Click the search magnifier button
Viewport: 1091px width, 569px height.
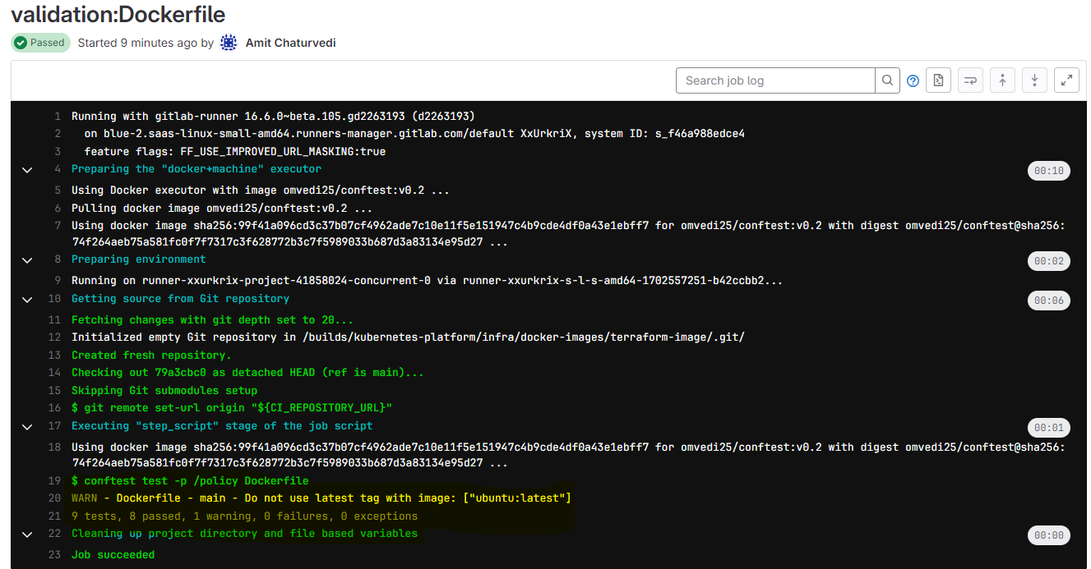click(x=887, y=80)
